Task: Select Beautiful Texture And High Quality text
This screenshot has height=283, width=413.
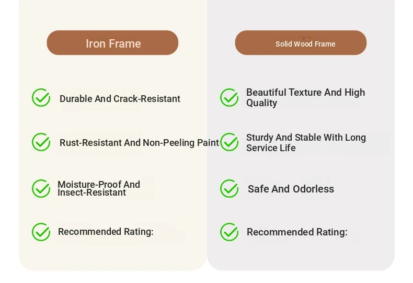Action: click(305, 98)
